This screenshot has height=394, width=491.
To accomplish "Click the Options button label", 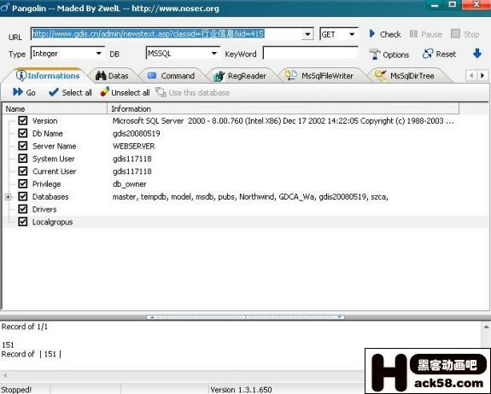I will pos(396,55).
